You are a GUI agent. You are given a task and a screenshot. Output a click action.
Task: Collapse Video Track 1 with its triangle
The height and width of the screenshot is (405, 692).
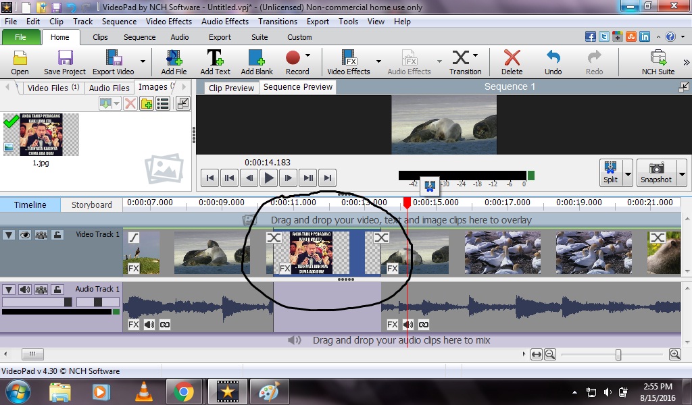coord(9,235)
